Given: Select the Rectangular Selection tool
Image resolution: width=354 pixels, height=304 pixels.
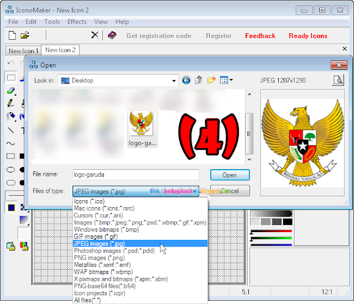Looking at the screenshot, I should point(11,77).
